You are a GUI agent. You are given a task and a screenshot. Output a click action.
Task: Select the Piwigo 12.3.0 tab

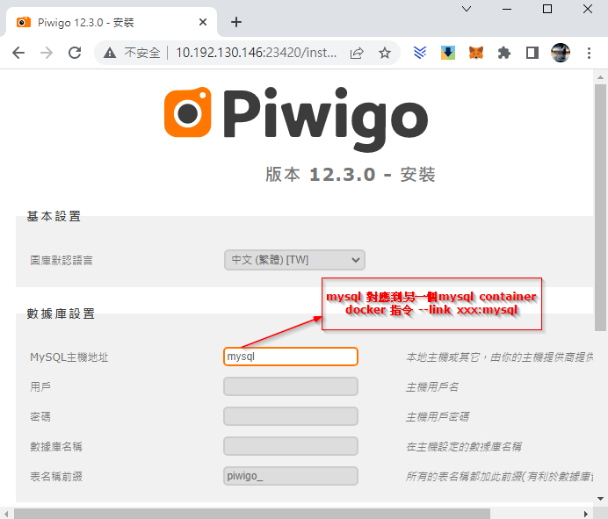tap(111, 22)
